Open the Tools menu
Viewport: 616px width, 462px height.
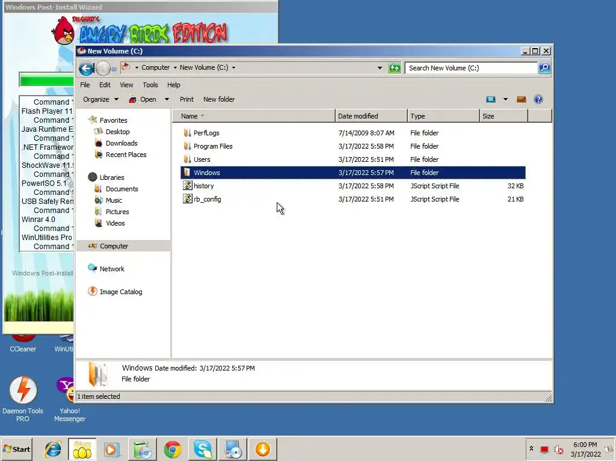coord(150,85)
